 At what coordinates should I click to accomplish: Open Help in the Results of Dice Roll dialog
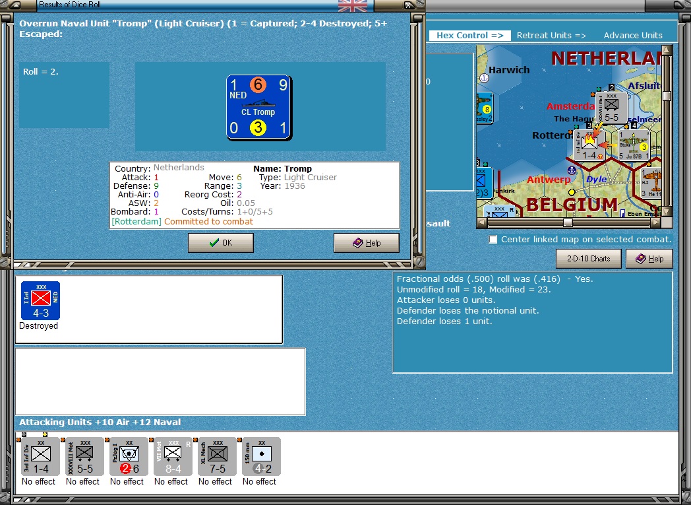pos(366,242)
